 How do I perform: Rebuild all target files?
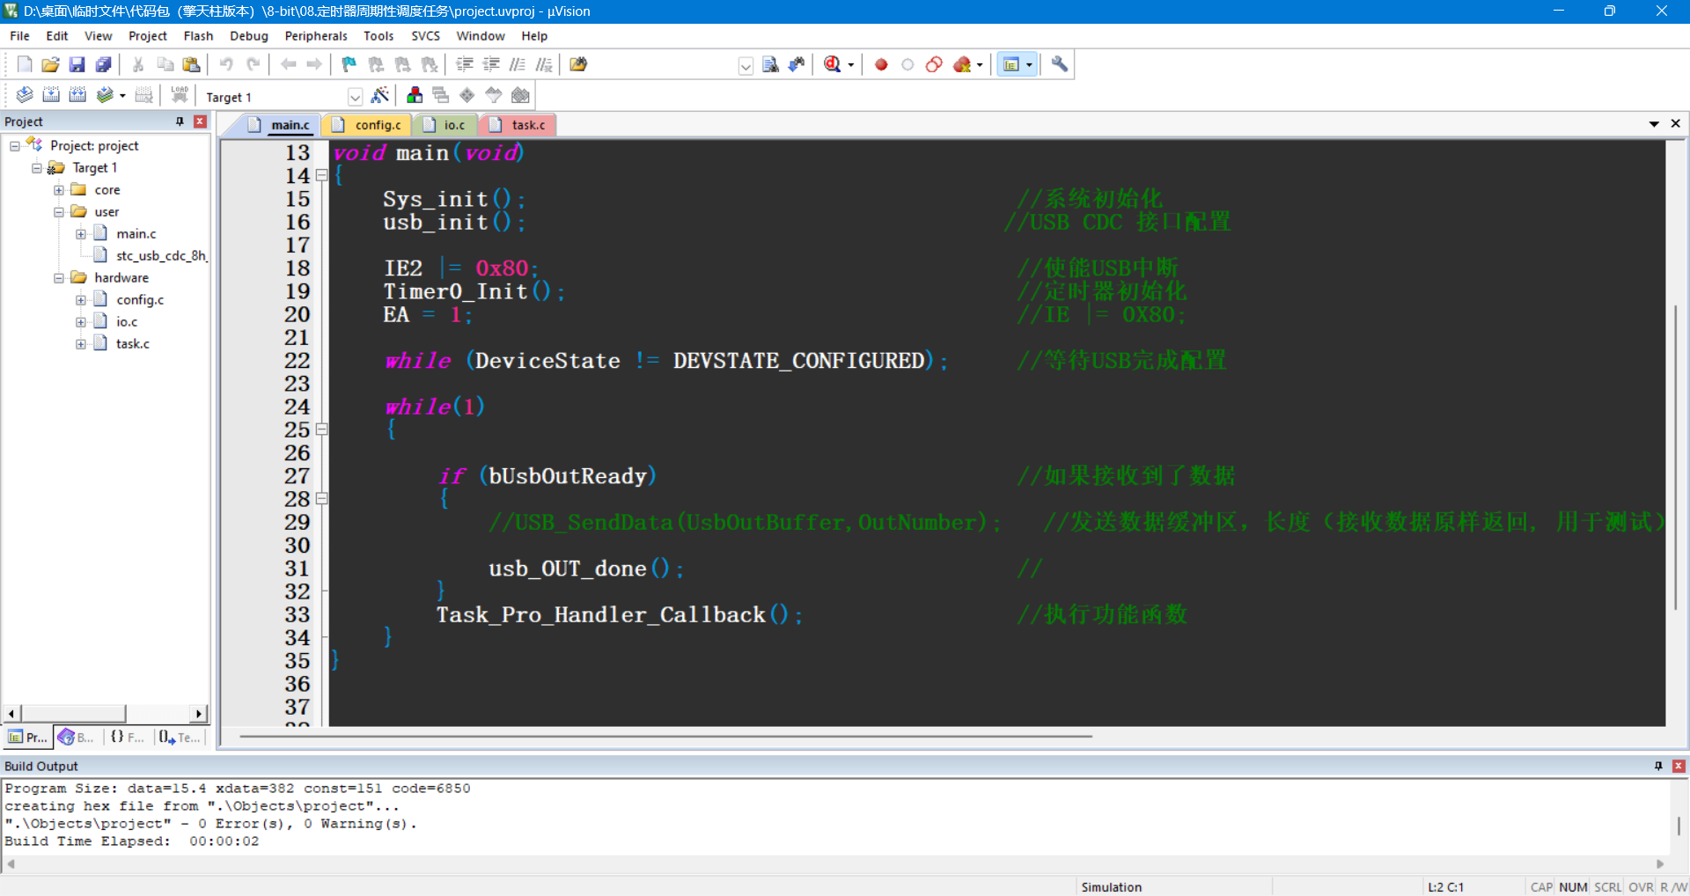point(77,95)
